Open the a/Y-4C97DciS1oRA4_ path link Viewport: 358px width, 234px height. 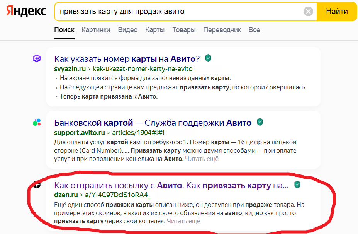pyautogui.click(x=117, y=195)
